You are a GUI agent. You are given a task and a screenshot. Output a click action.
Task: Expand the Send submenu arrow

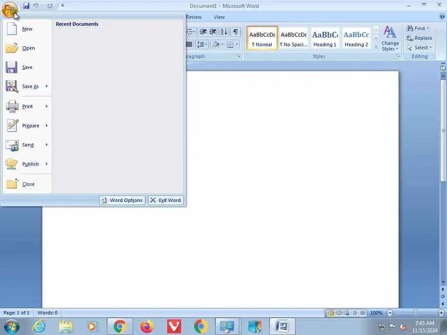[47, 144]
